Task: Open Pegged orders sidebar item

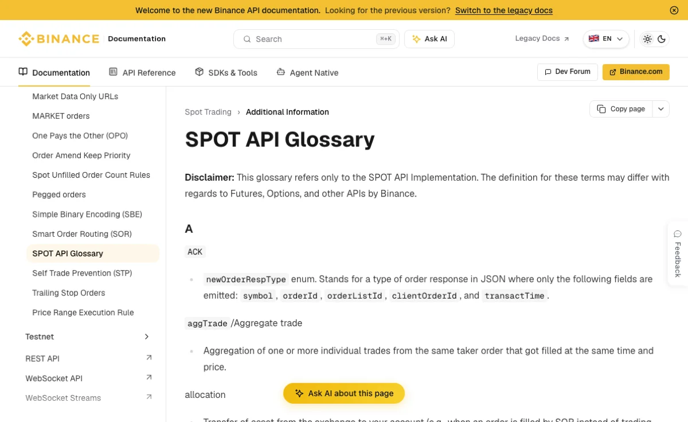Action: pos(59,194)
